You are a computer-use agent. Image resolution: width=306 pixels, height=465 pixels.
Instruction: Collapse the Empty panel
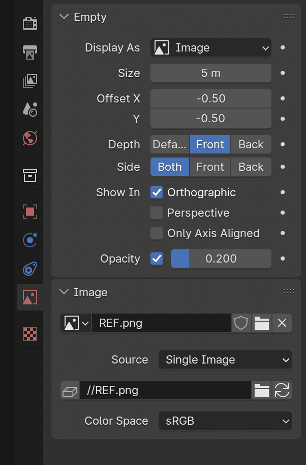coord(64,17)
